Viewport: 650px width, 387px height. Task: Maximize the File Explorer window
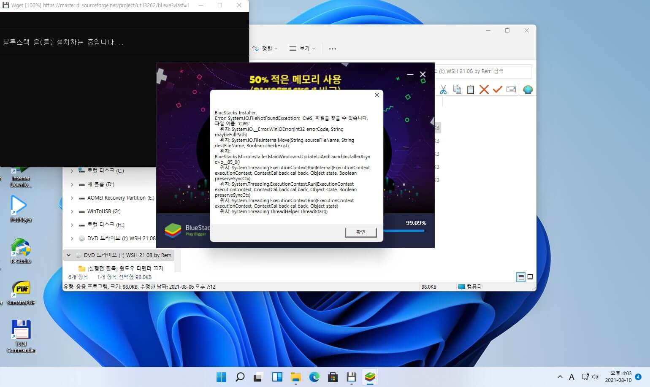pos(507,30)
